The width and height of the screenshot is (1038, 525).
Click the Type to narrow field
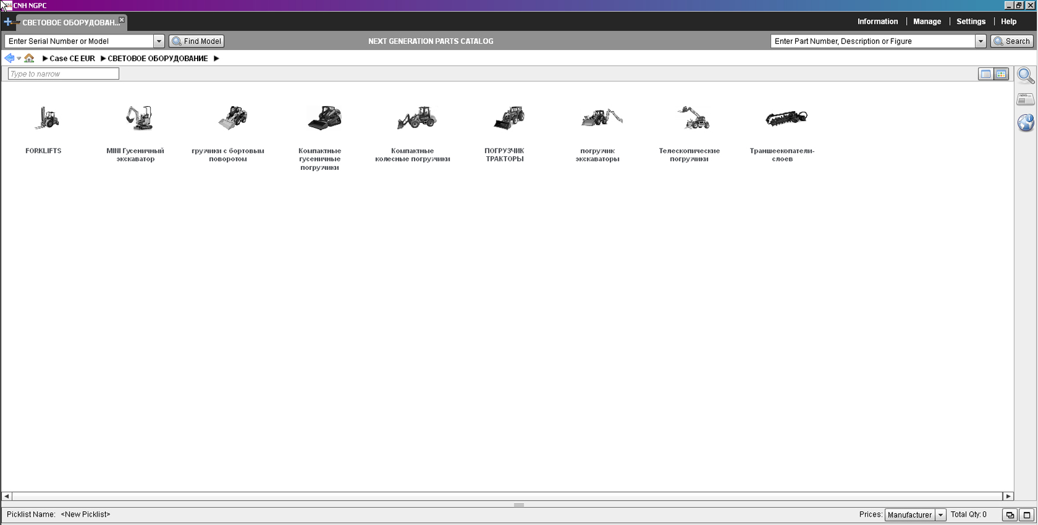point(64,74)
